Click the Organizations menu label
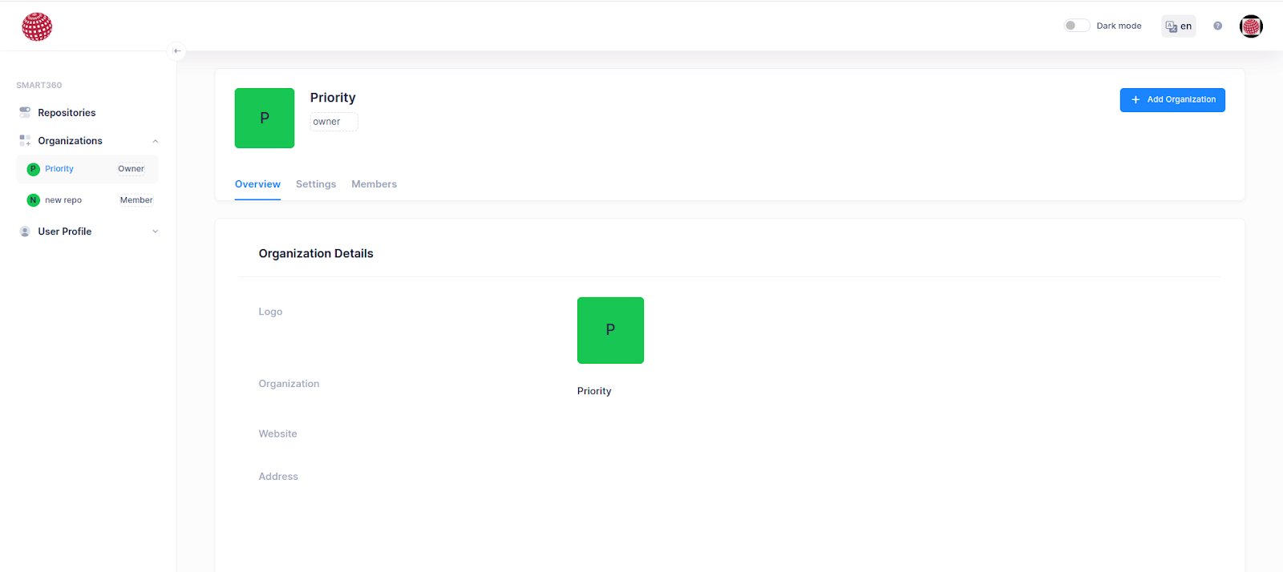 point(70,141)
